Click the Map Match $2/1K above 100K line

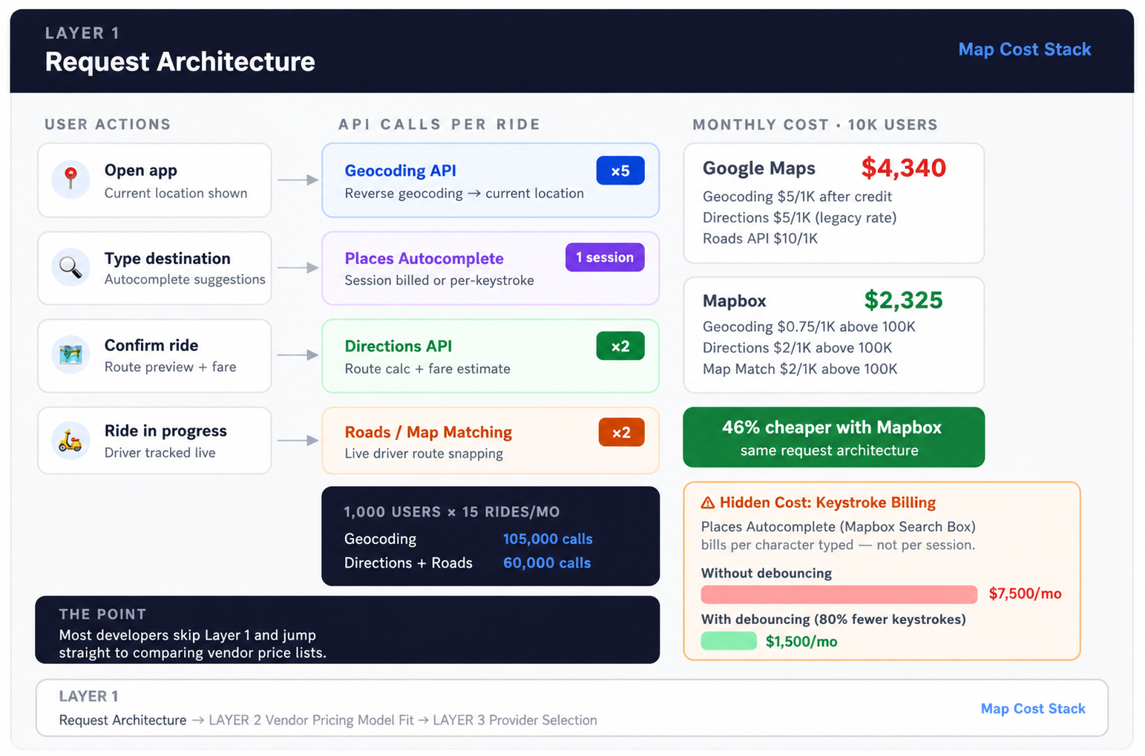tap(800, 369)
